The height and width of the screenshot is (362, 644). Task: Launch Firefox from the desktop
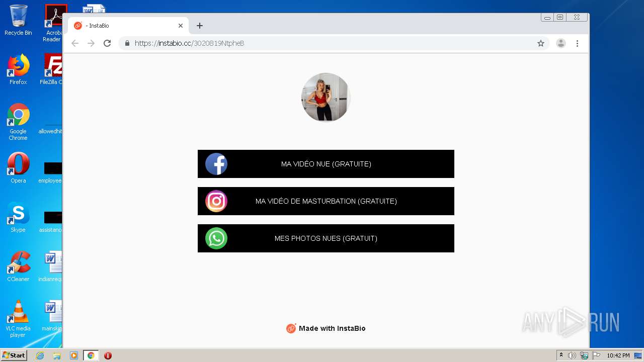click(x=18, y=69)
